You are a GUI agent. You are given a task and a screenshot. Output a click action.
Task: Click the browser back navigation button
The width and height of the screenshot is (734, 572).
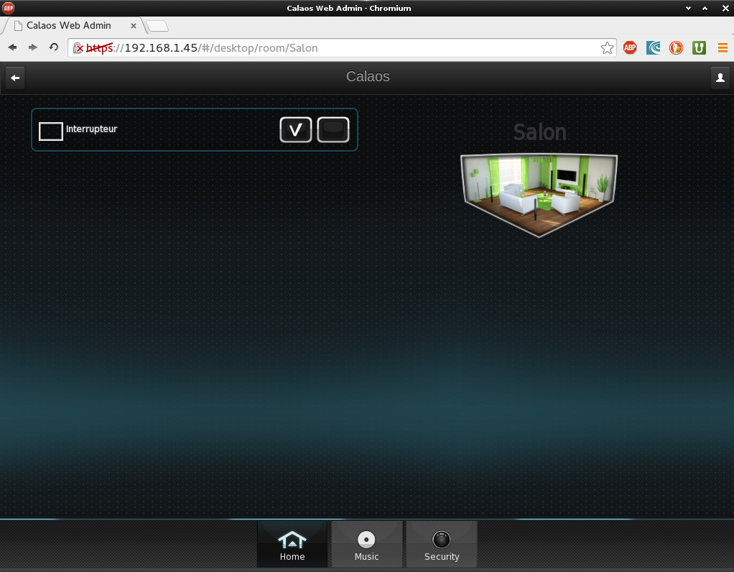13,47
